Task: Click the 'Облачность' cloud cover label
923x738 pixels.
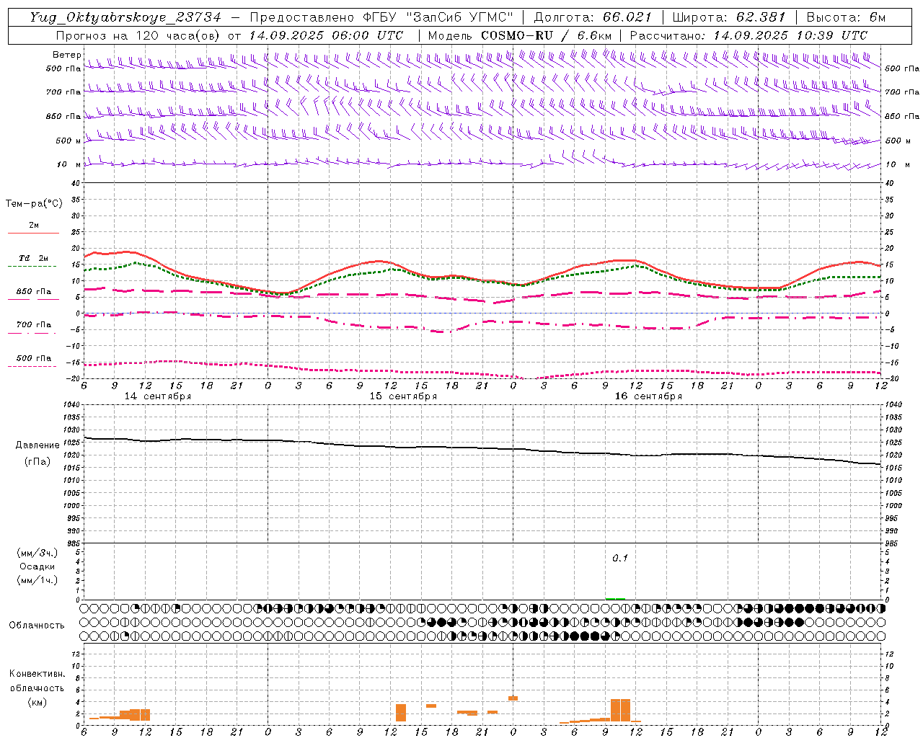Action: 37,625
